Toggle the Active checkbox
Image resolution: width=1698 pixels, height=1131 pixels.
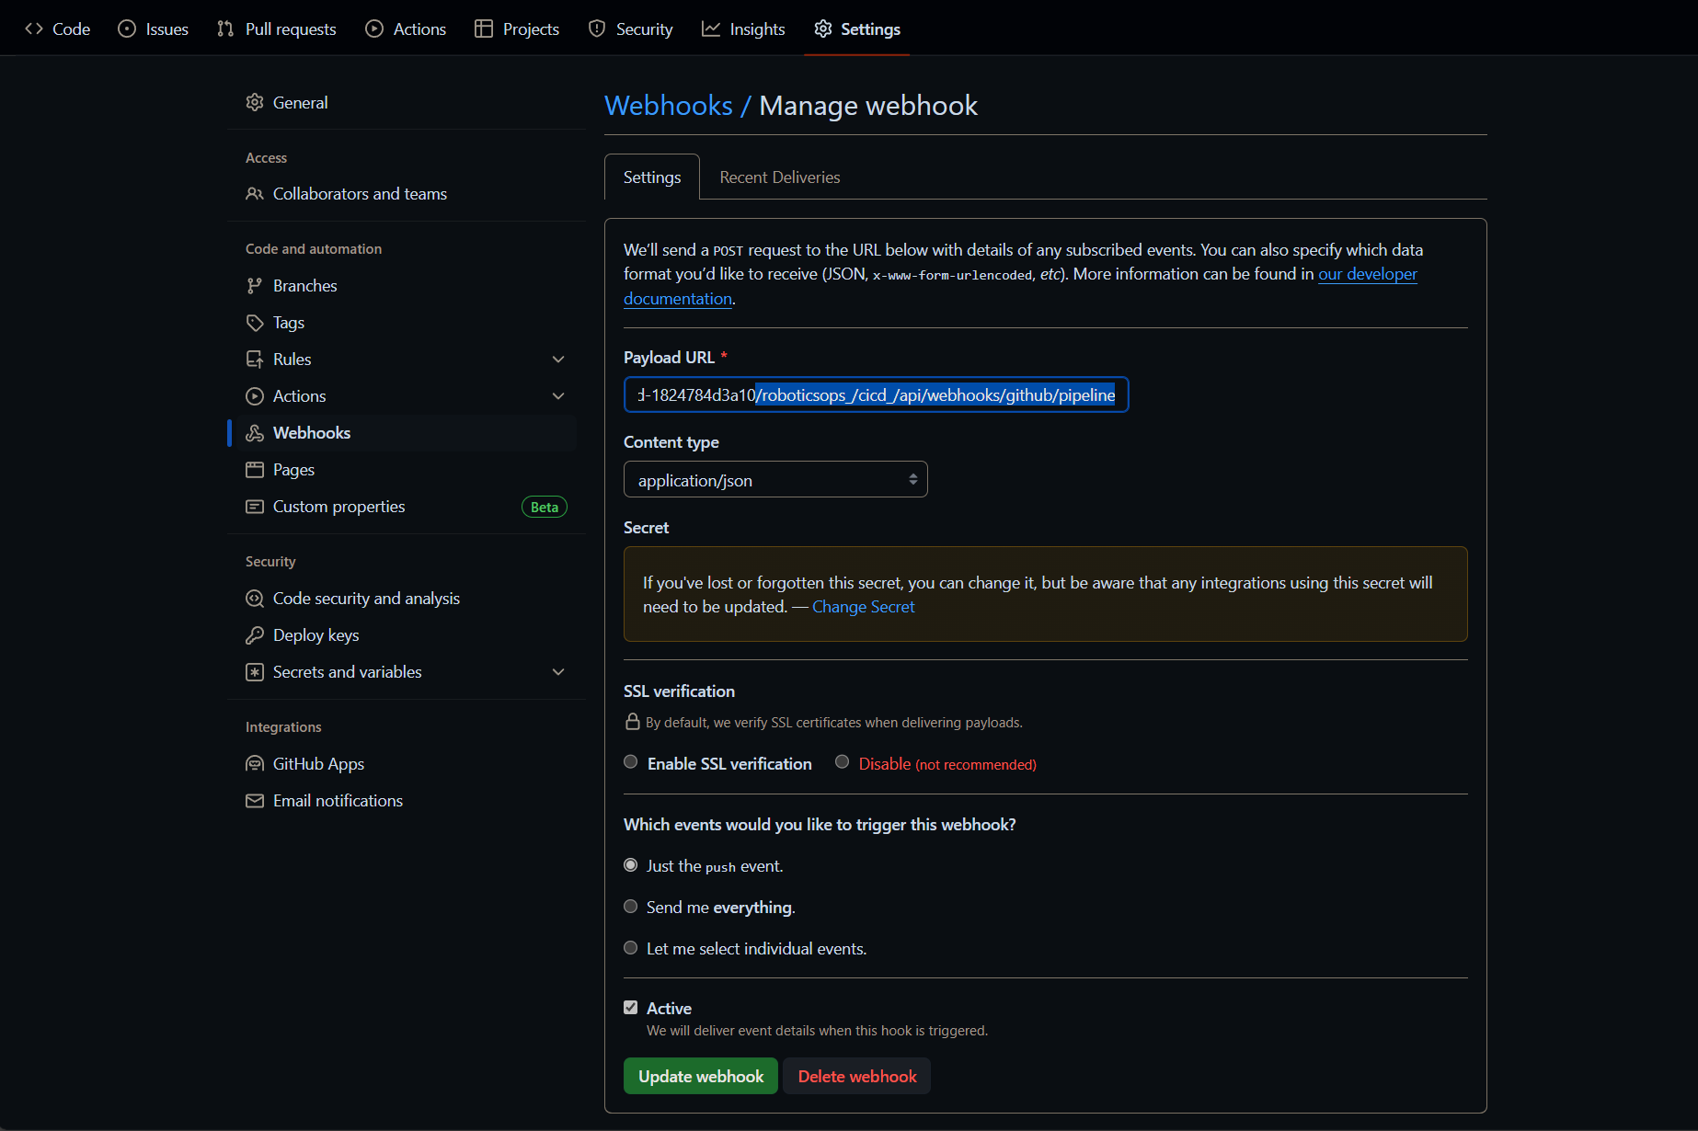pos(631,1008)
